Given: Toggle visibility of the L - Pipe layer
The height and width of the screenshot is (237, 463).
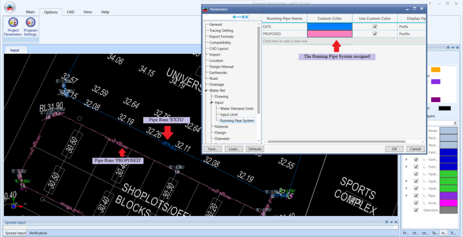Looking at the screenshot, I should pyautogui.click(x=416, y=195).
